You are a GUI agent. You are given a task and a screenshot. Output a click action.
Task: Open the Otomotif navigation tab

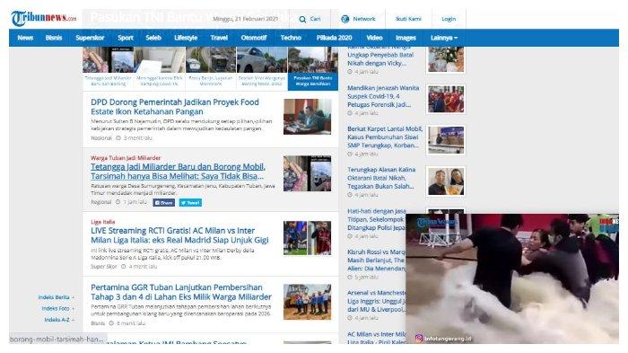click(254, 38)
